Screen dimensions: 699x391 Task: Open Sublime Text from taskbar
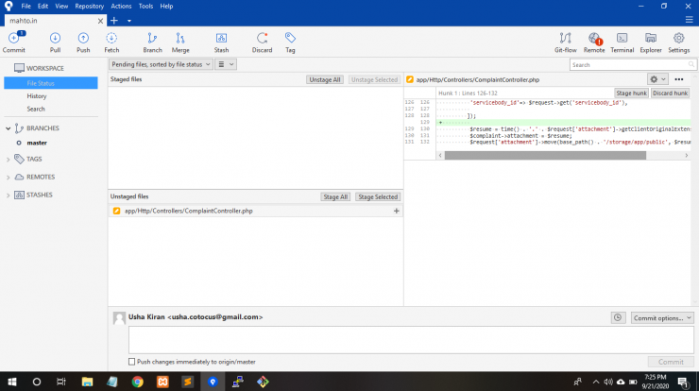[x=187, y=382]
